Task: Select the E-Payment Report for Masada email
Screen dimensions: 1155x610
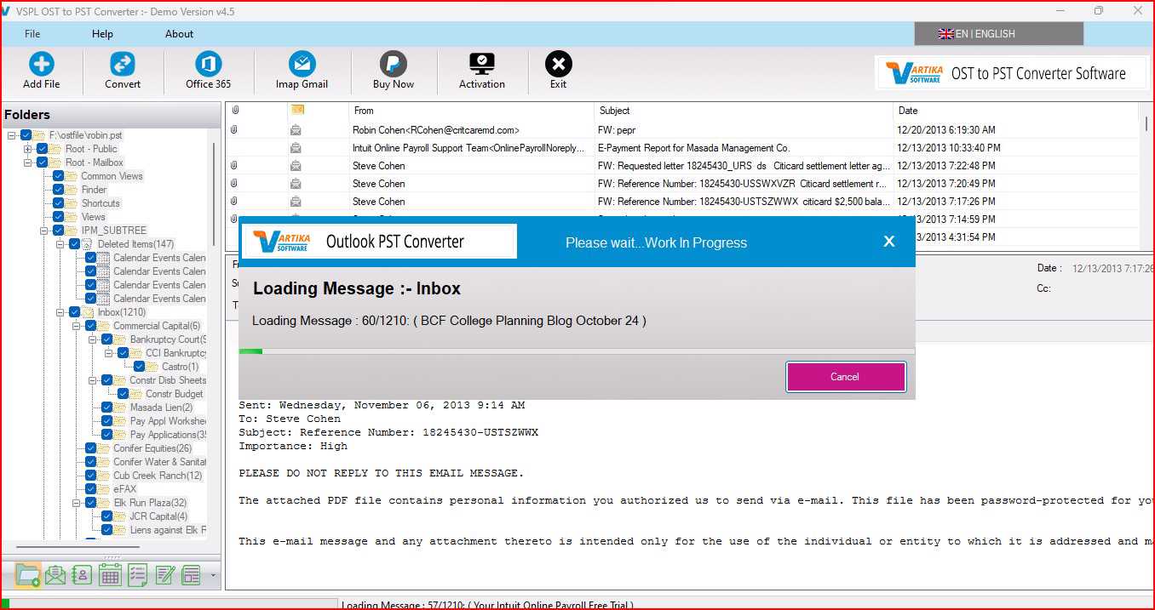Action: pyautogui.click(x=681, y=148)
